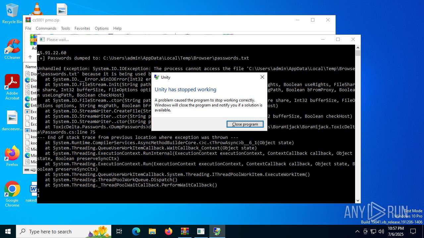
Task: Open Microsoft Edge from the taskbar
Action: [x=136, y=231]
